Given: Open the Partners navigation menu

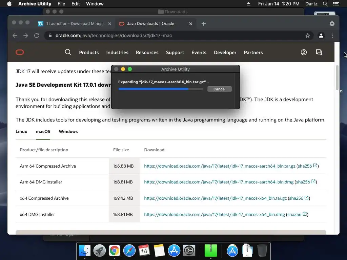Looking at the screenshot, I should click(x=253, y=52).
